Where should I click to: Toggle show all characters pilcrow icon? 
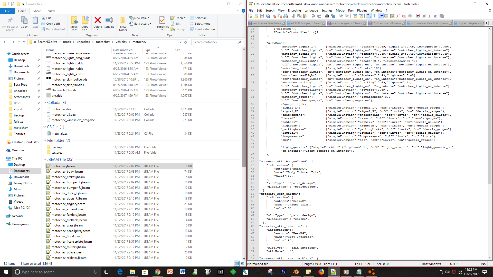[x=375, y=16]
